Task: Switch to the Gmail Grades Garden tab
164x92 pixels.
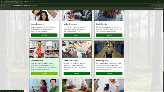Action: (x=34, y=2)
